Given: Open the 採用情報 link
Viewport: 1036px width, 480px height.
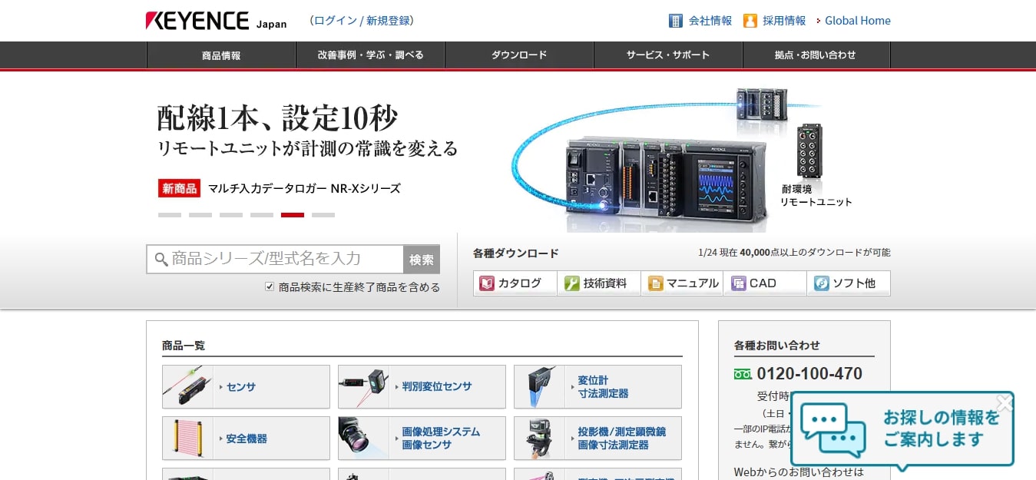Looking at the screenshot, I should click(x=784, y=21).
